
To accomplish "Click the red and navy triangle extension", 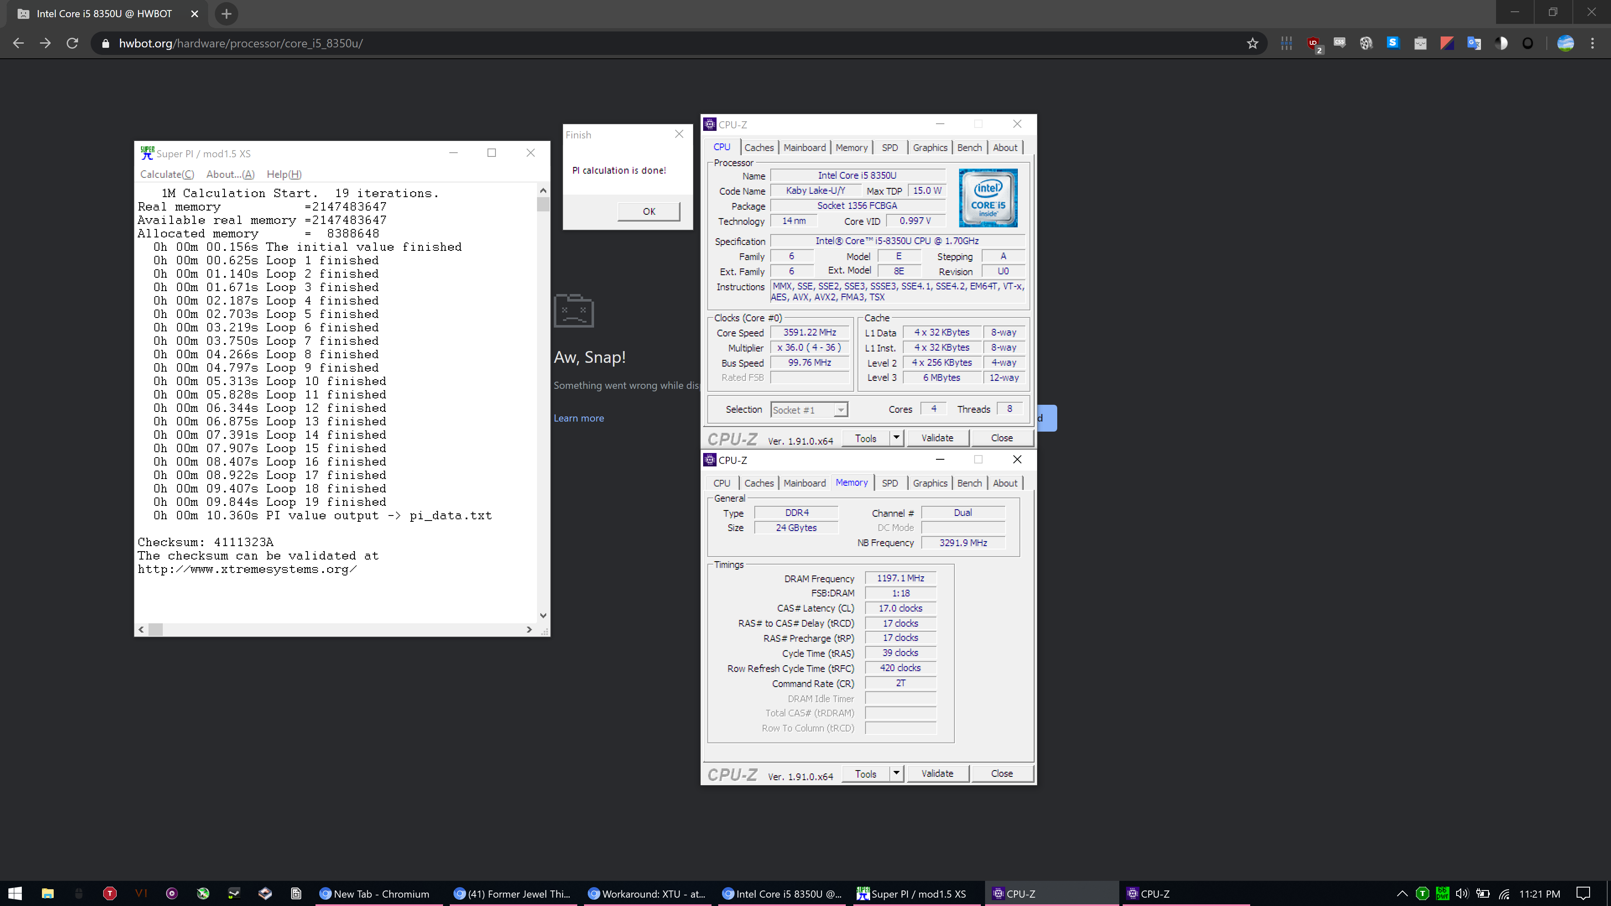I will [x=1447, y=43].
